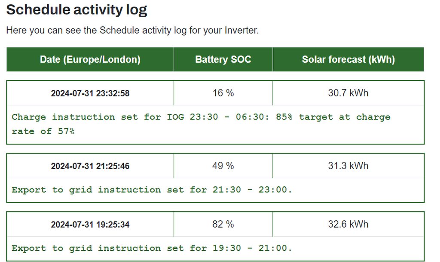The image size is (440, 262).
Task: Select the 19:25:34 log entry timestamp
Action: [x=90, y=225]
